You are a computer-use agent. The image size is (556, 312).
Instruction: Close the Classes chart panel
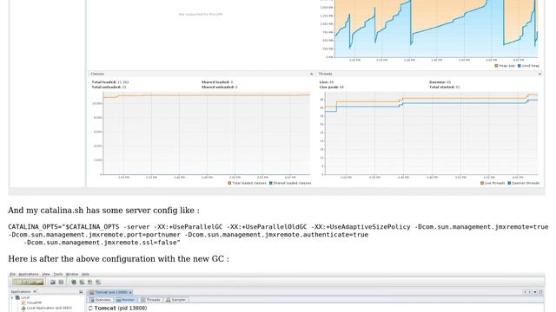click(312, 74)
